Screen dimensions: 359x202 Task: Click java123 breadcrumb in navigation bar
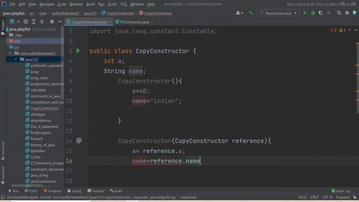(x=90, y=13)
